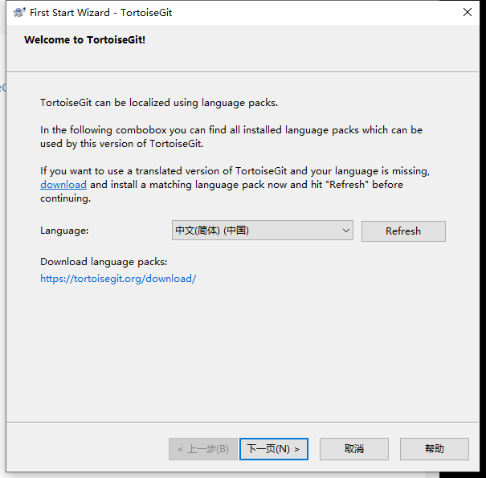Image resolution: width=486 pixels, height=478 pixels.
Task: Click the Refresh button
Action: [403, 231]
